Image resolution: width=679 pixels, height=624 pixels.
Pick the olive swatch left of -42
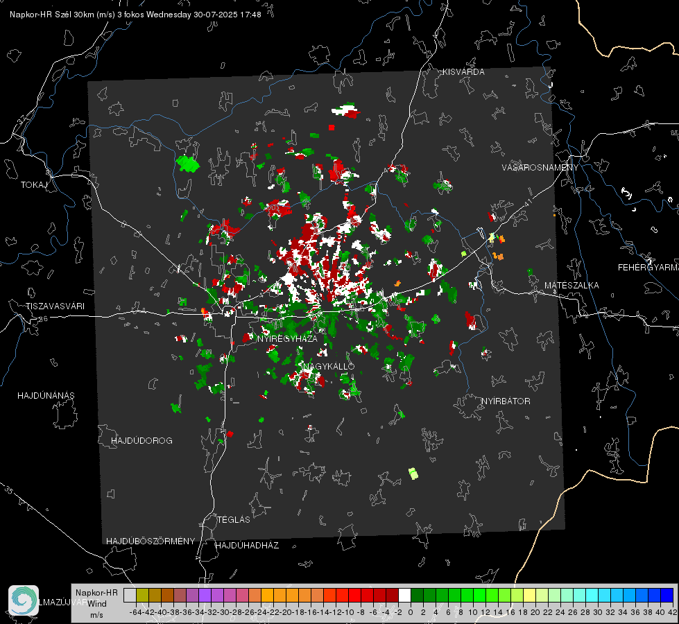(142, 595)
